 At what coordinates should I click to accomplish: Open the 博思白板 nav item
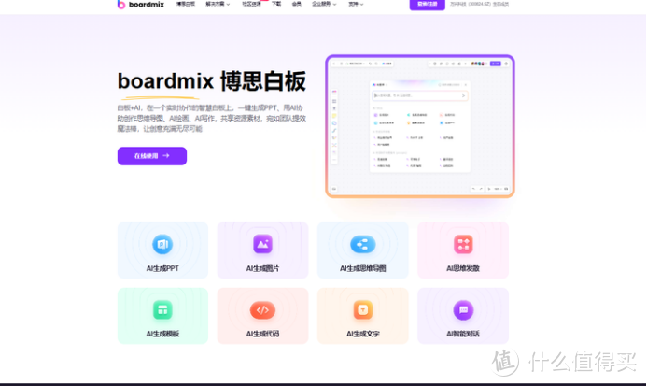(186, 4)
